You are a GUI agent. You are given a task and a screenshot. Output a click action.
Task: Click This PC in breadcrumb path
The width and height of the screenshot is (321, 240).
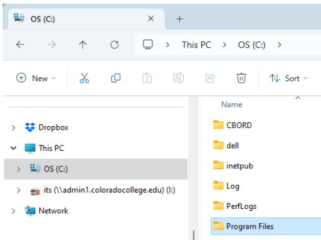pyautogui.click(x=196, y=45)
